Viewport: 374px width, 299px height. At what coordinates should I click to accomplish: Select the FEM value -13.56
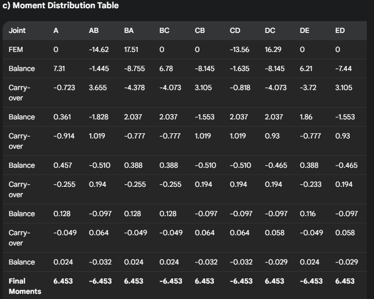(x=239, y=50)
